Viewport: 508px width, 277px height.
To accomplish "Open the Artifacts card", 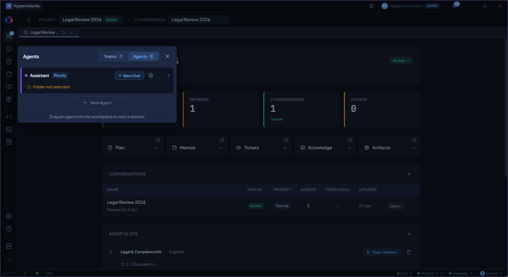I will pos(390,146).
